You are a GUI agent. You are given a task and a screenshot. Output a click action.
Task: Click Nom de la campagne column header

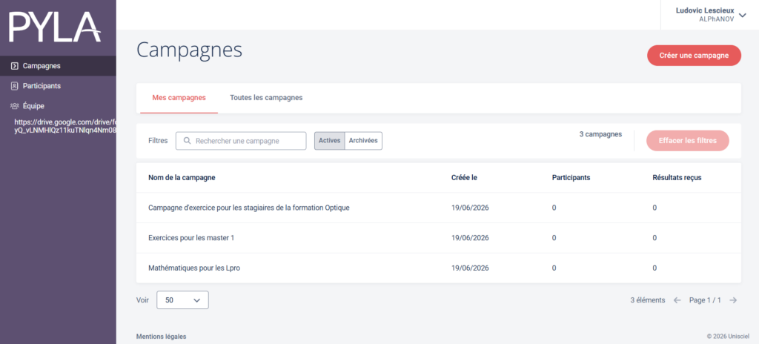click(182, 177)
